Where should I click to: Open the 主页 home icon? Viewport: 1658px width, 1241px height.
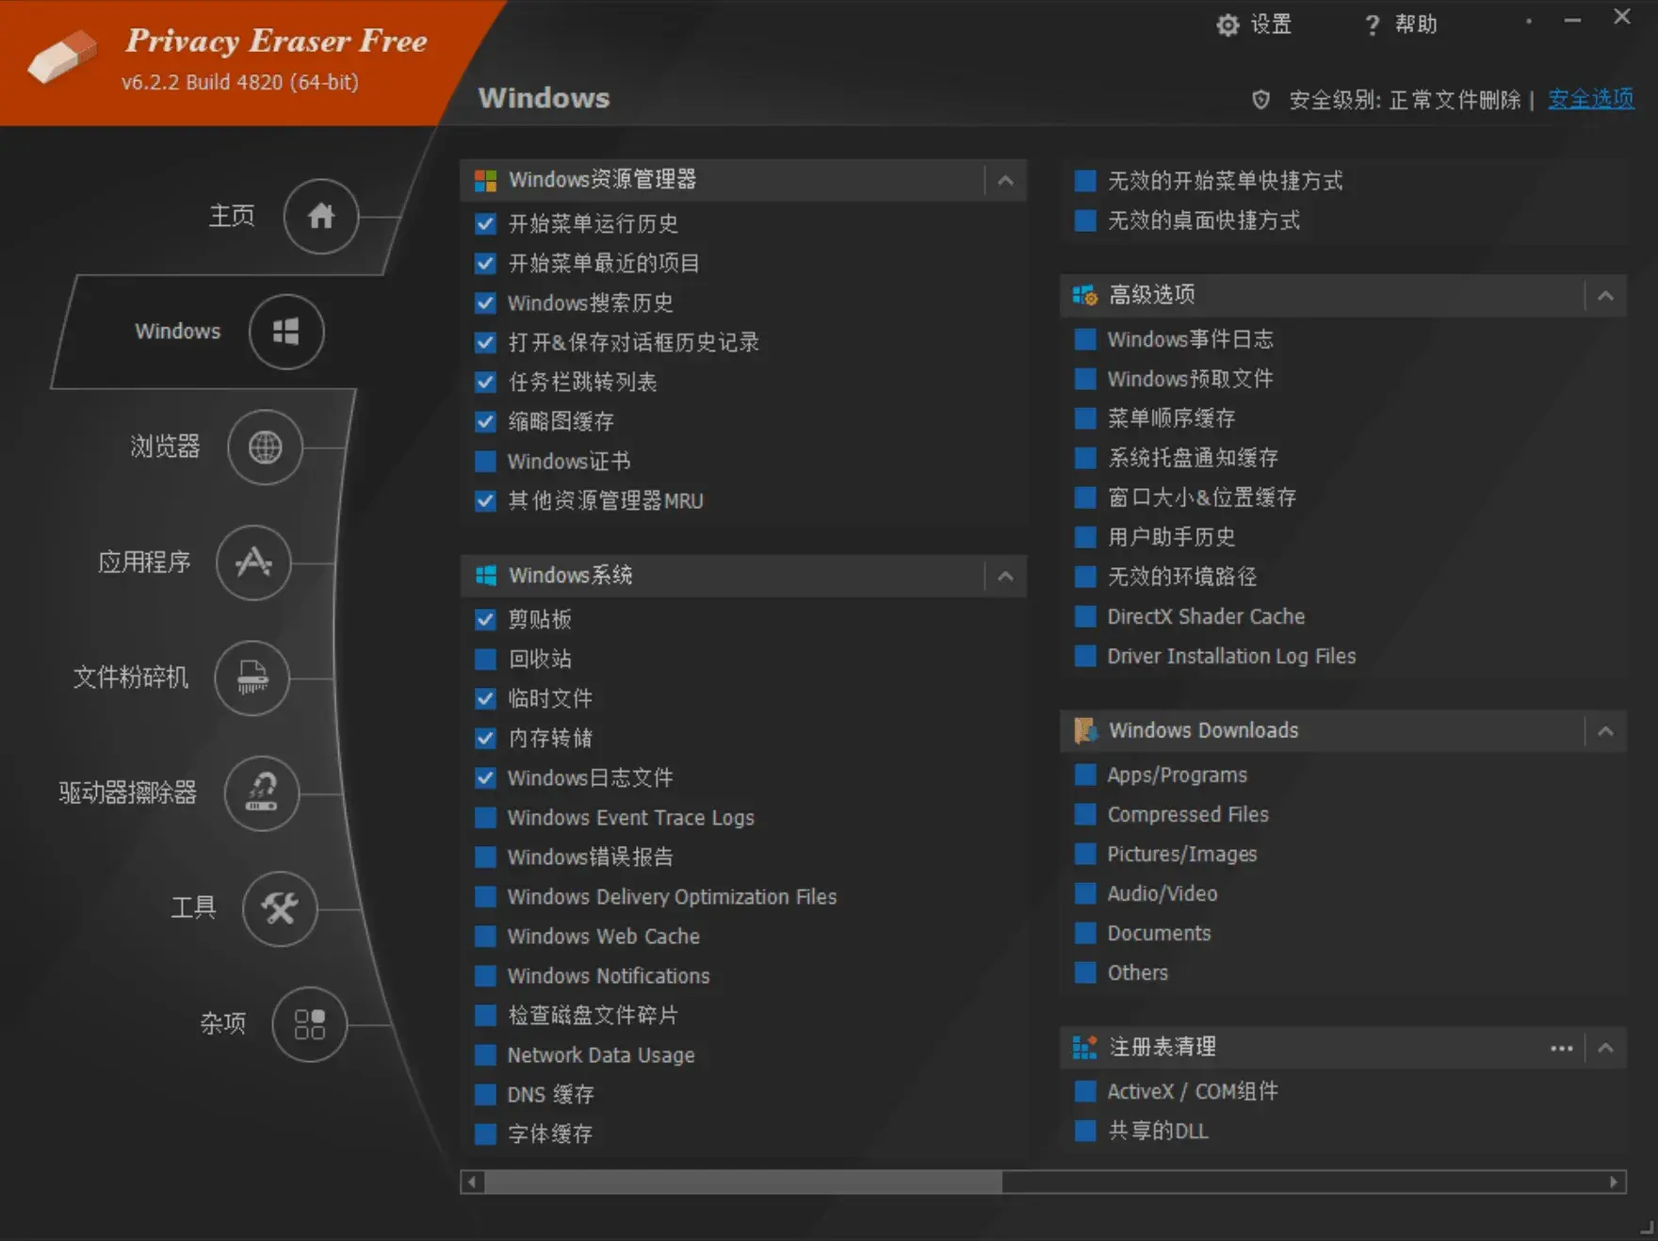point(321,217)
